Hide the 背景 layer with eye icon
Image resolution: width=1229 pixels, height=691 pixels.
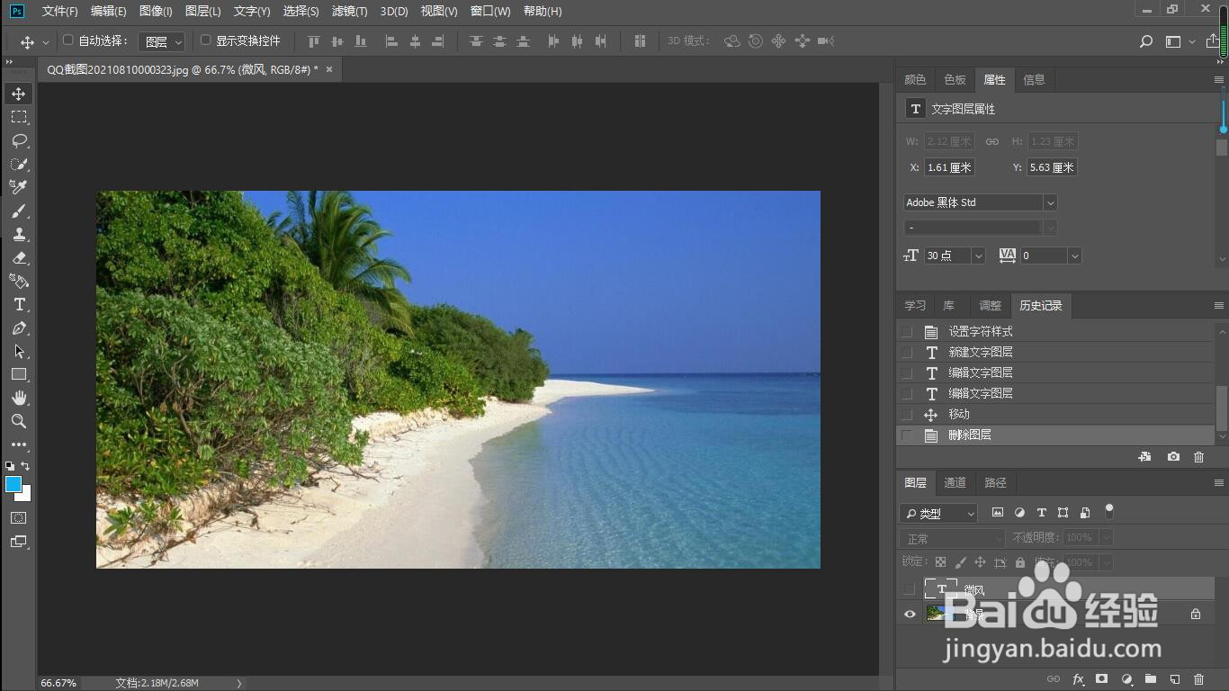910,615
